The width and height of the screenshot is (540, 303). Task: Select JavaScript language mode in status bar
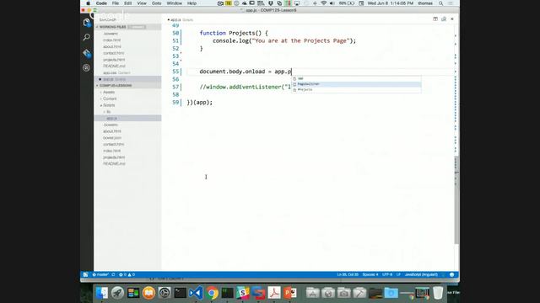tap(421, 274)
